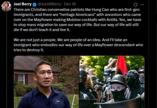Click the first paragraph of the tweet text

point(77,20)
